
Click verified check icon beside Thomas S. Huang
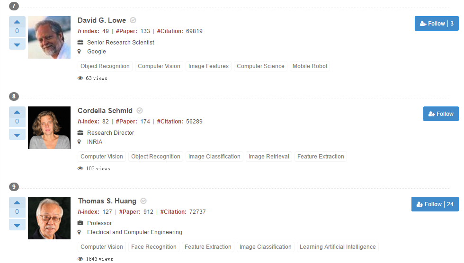[x=143, y=201]
